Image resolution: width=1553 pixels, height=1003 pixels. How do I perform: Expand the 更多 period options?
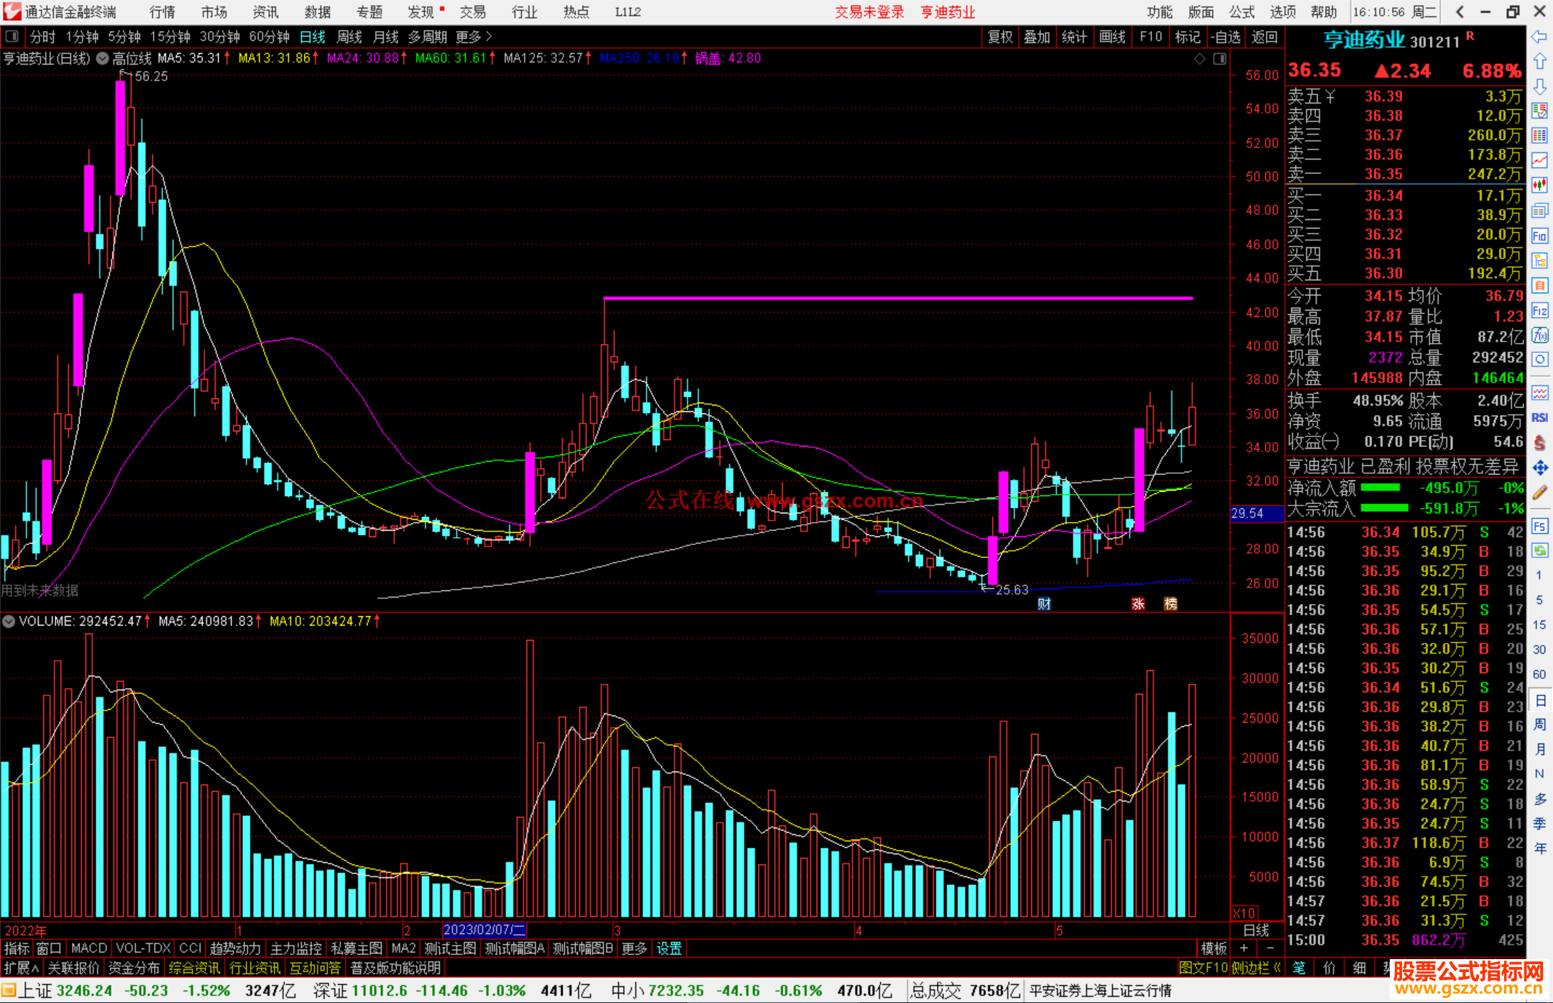tap(474, 36)
